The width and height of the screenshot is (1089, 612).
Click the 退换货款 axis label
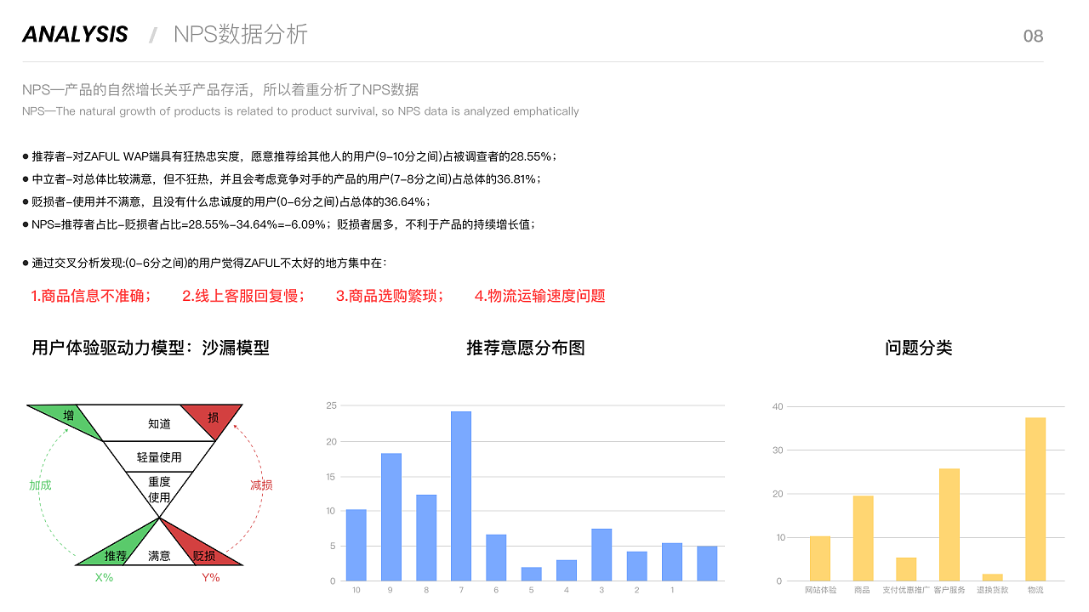[x=992, y=589]
